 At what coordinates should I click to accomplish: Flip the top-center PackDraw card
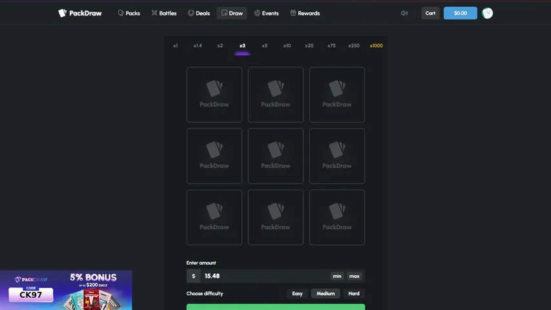[x=275, y=94]
